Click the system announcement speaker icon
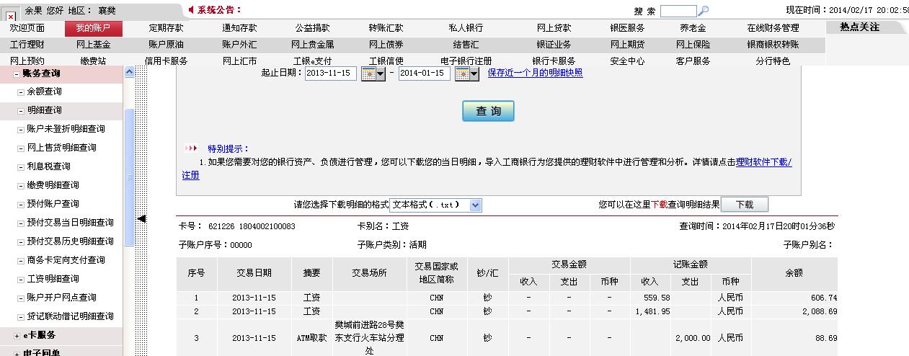This screenshot has height=356, width=909. point(190,10)
